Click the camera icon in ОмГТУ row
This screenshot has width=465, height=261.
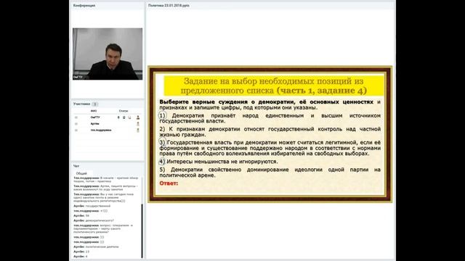point(124,117)
